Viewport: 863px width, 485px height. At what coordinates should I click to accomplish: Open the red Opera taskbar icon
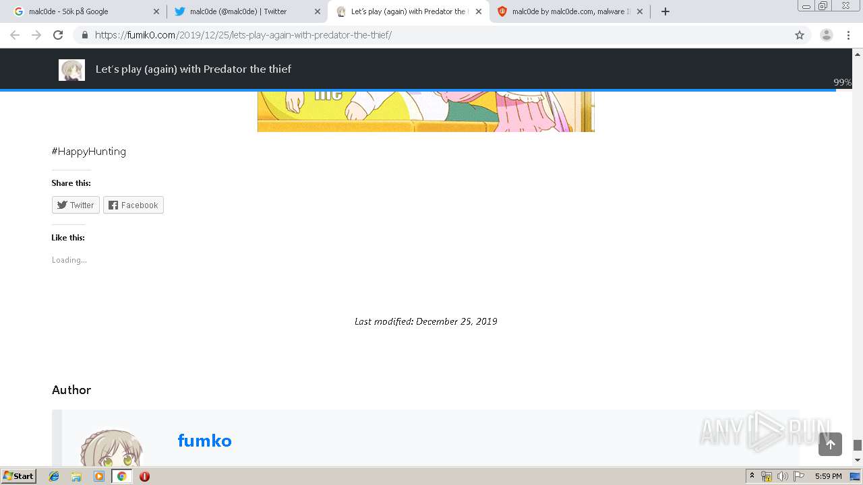144,476
